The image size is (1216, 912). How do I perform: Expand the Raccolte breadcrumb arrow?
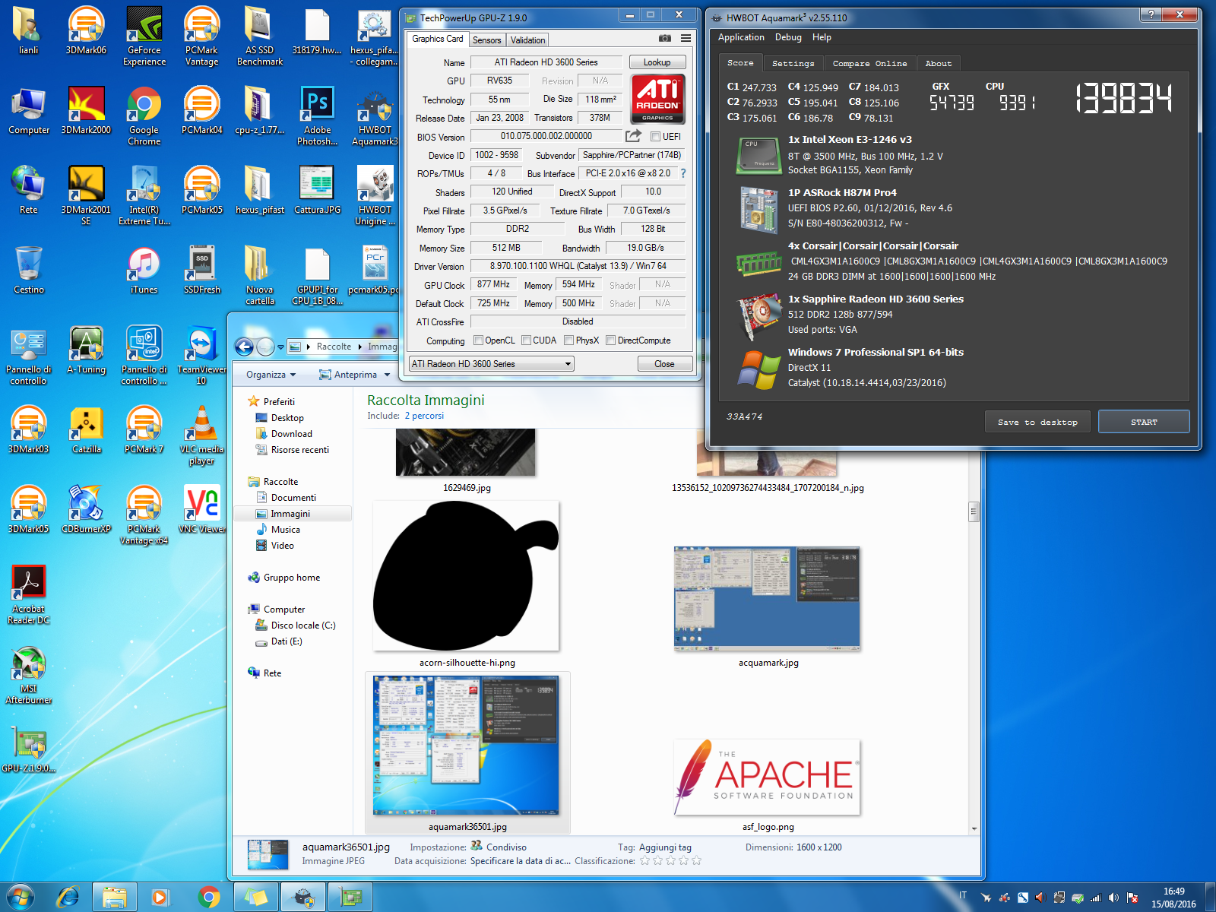[359, 347]
